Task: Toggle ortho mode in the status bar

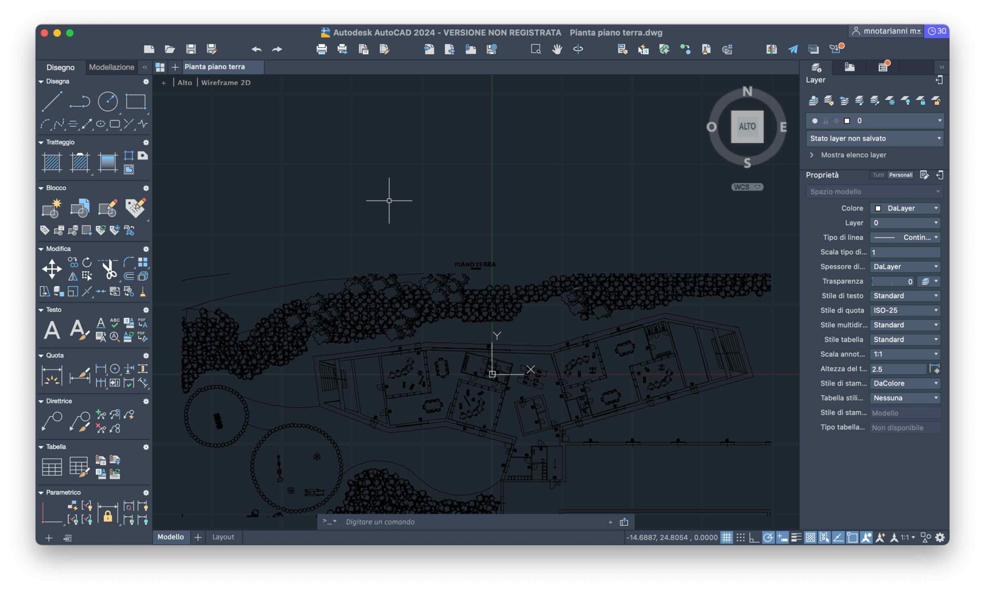Action: click(754, 538)
